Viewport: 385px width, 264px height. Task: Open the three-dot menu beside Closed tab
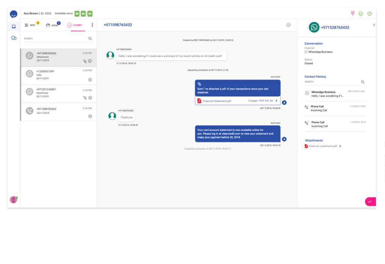click(x=92, y=25)
